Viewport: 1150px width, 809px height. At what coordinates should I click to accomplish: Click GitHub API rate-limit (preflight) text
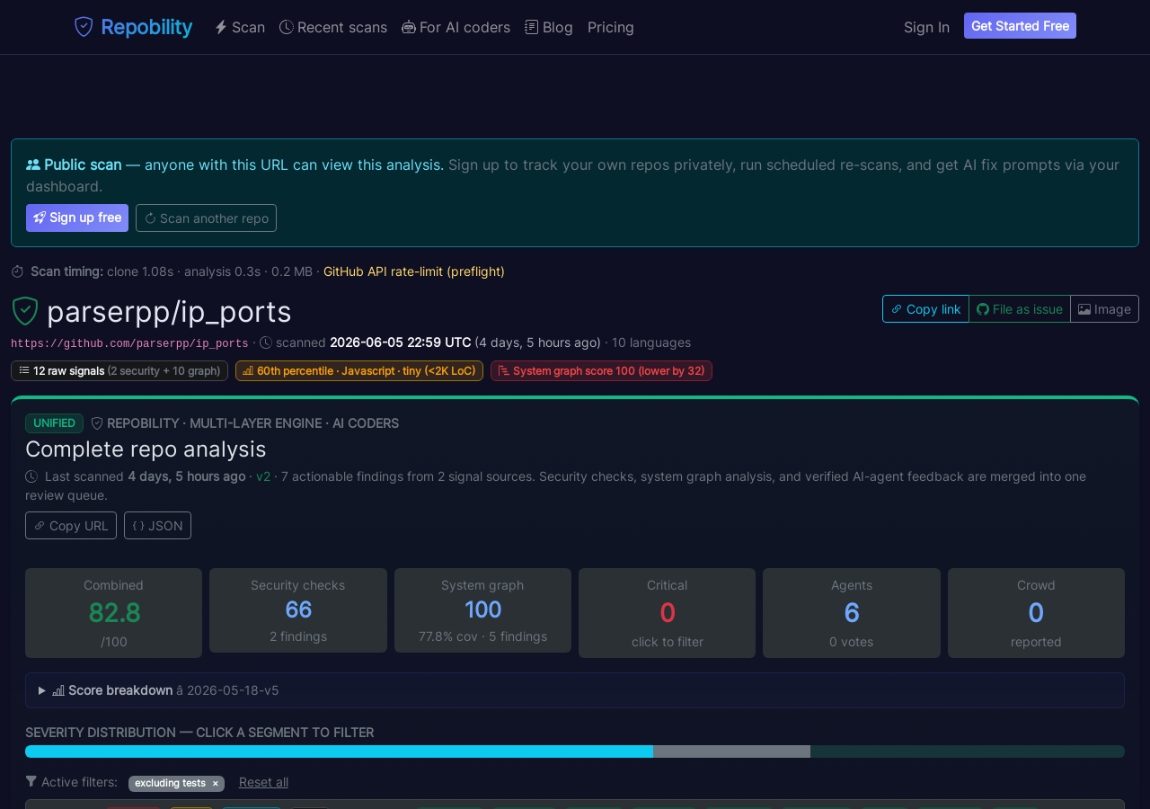click(414, 271)
